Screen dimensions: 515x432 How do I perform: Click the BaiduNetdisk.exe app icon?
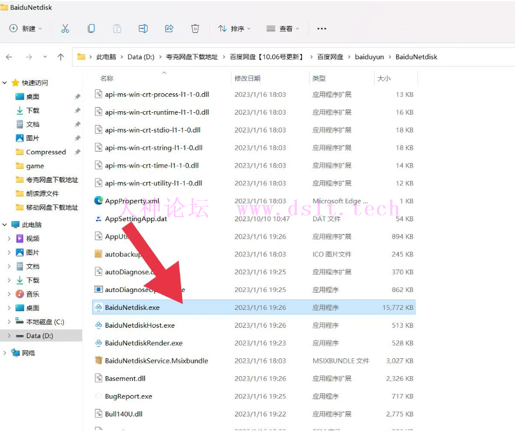(x=98, y=308)
